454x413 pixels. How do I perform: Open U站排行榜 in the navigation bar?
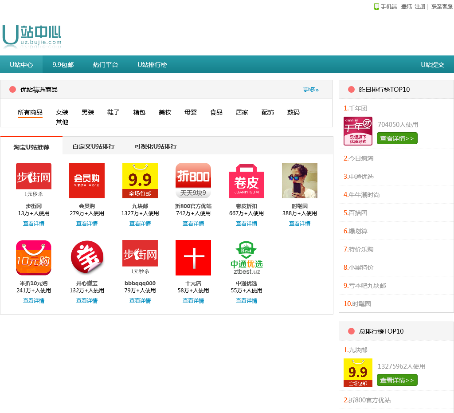point(153,65)
